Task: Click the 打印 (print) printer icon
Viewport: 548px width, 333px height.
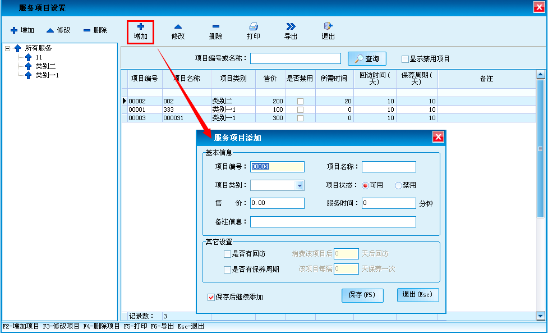Action: pos(253,26)
